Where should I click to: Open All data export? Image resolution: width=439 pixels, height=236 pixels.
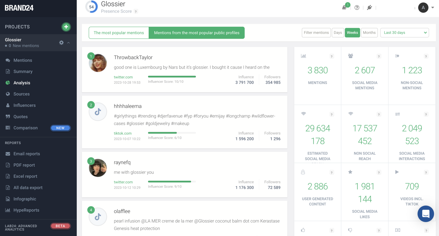point(28,187)
